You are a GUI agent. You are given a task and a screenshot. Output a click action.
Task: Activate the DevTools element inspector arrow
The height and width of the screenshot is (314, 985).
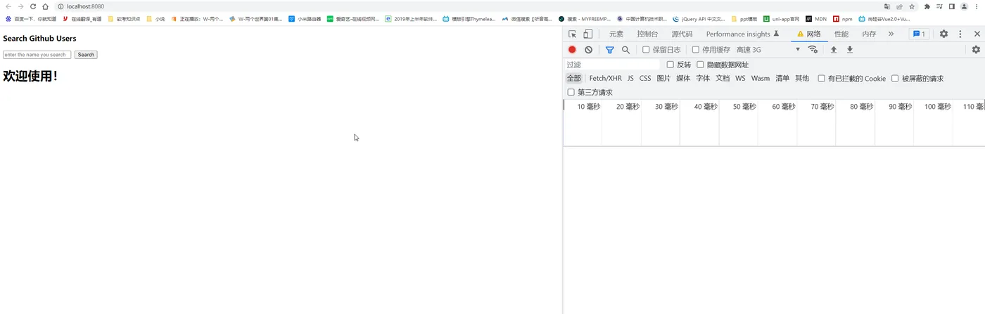point(573,34)
